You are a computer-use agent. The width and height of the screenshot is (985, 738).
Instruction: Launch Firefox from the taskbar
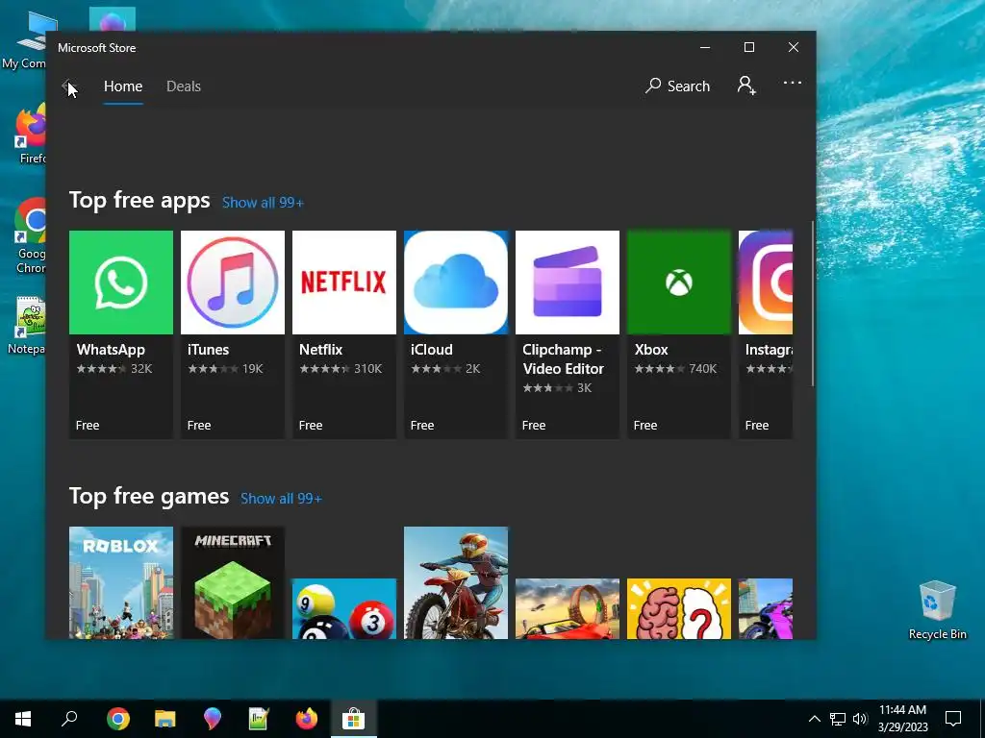pos(307,719)
